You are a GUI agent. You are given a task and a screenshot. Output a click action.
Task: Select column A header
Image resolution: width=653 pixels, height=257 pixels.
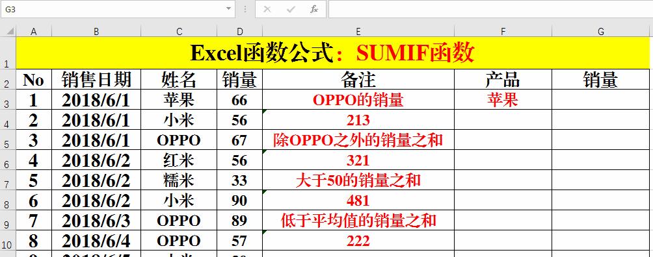[34, 31]
